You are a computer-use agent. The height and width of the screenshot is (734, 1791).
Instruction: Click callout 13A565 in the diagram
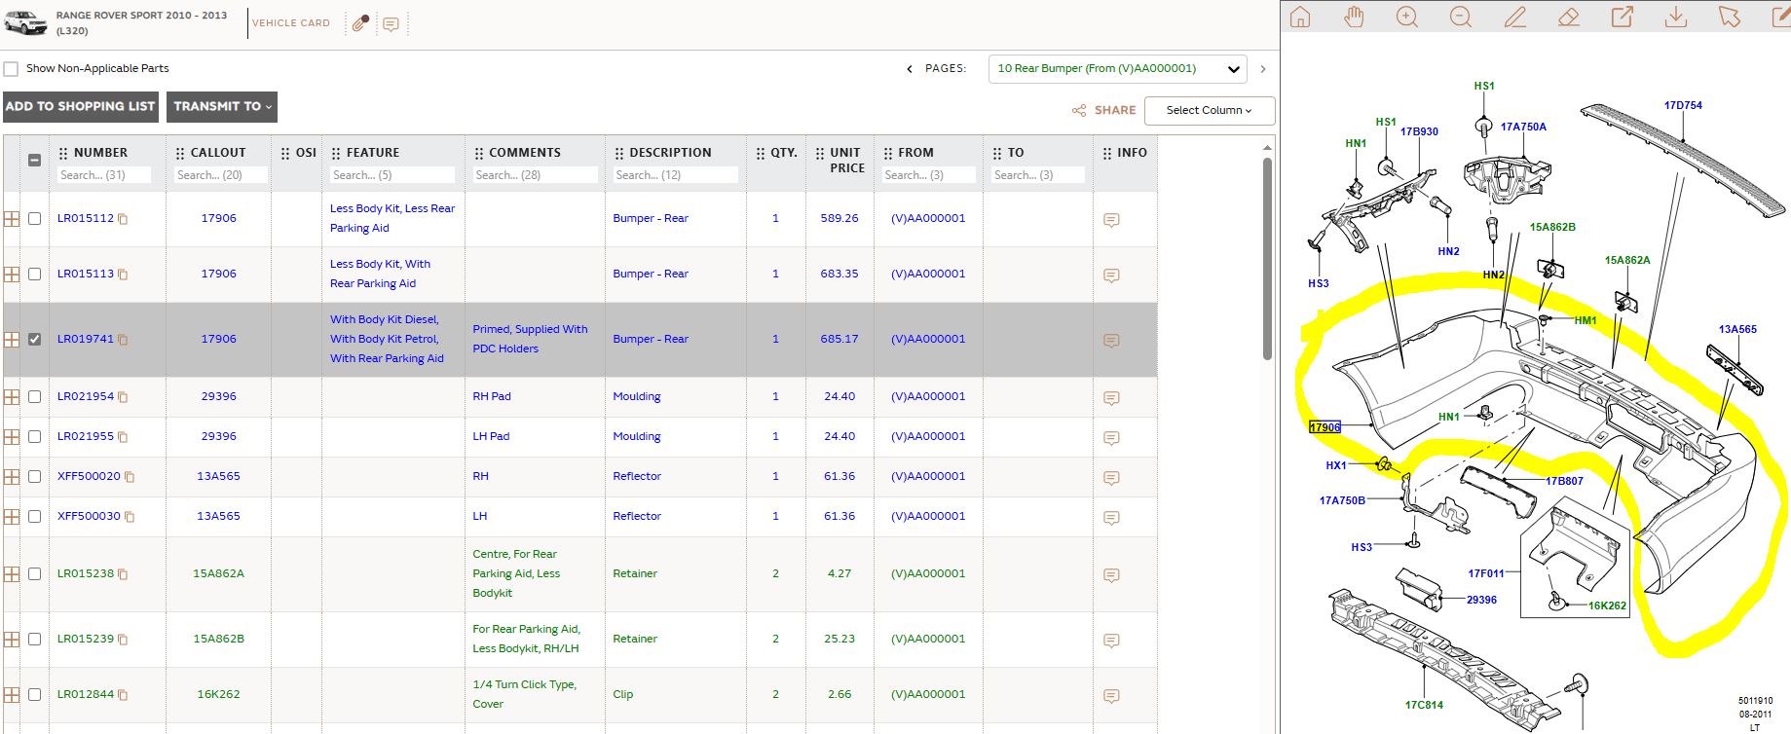tap(1737, 330)
